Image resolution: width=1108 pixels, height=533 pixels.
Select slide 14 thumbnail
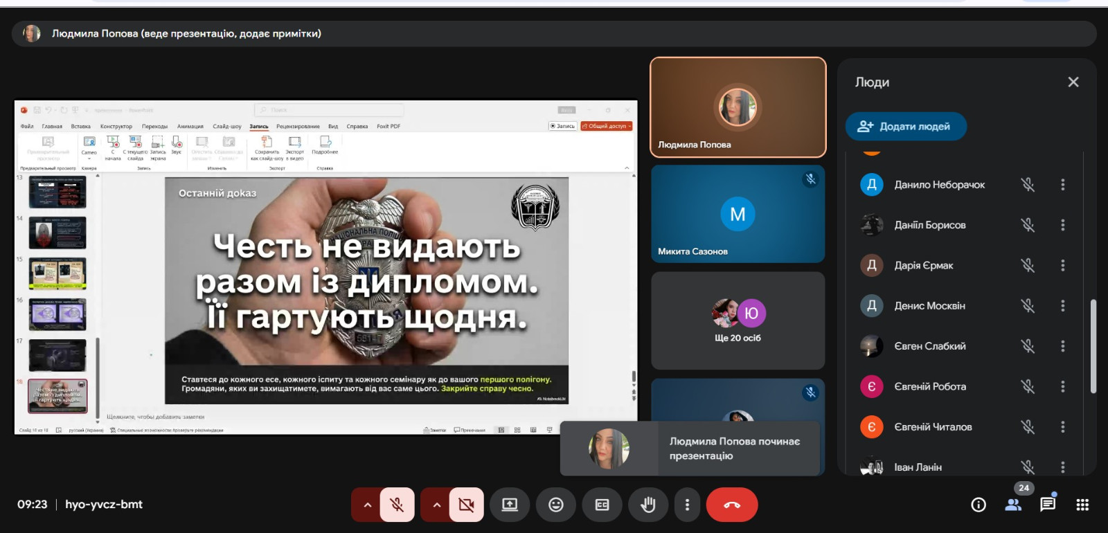57,233
